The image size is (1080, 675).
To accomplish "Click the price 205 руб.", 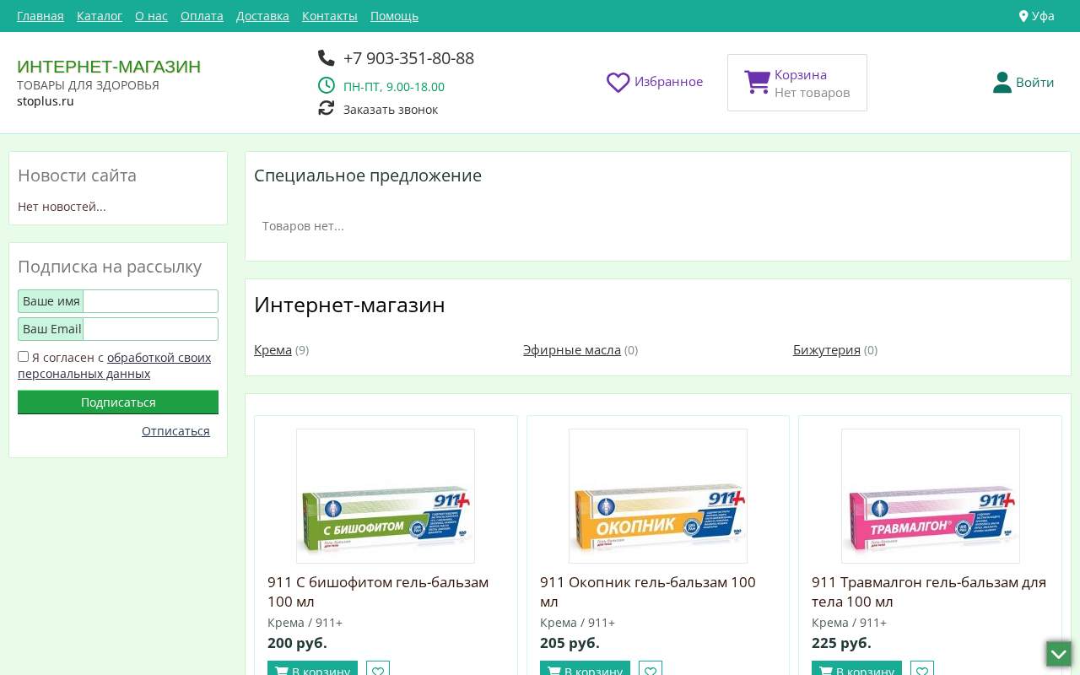I will point(570,643).
